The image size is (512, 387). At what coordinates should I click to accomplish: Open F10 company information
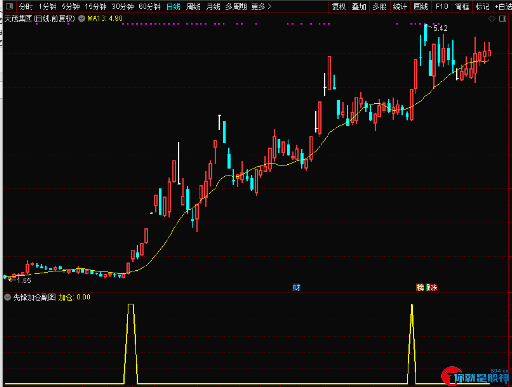coord(441,7)
